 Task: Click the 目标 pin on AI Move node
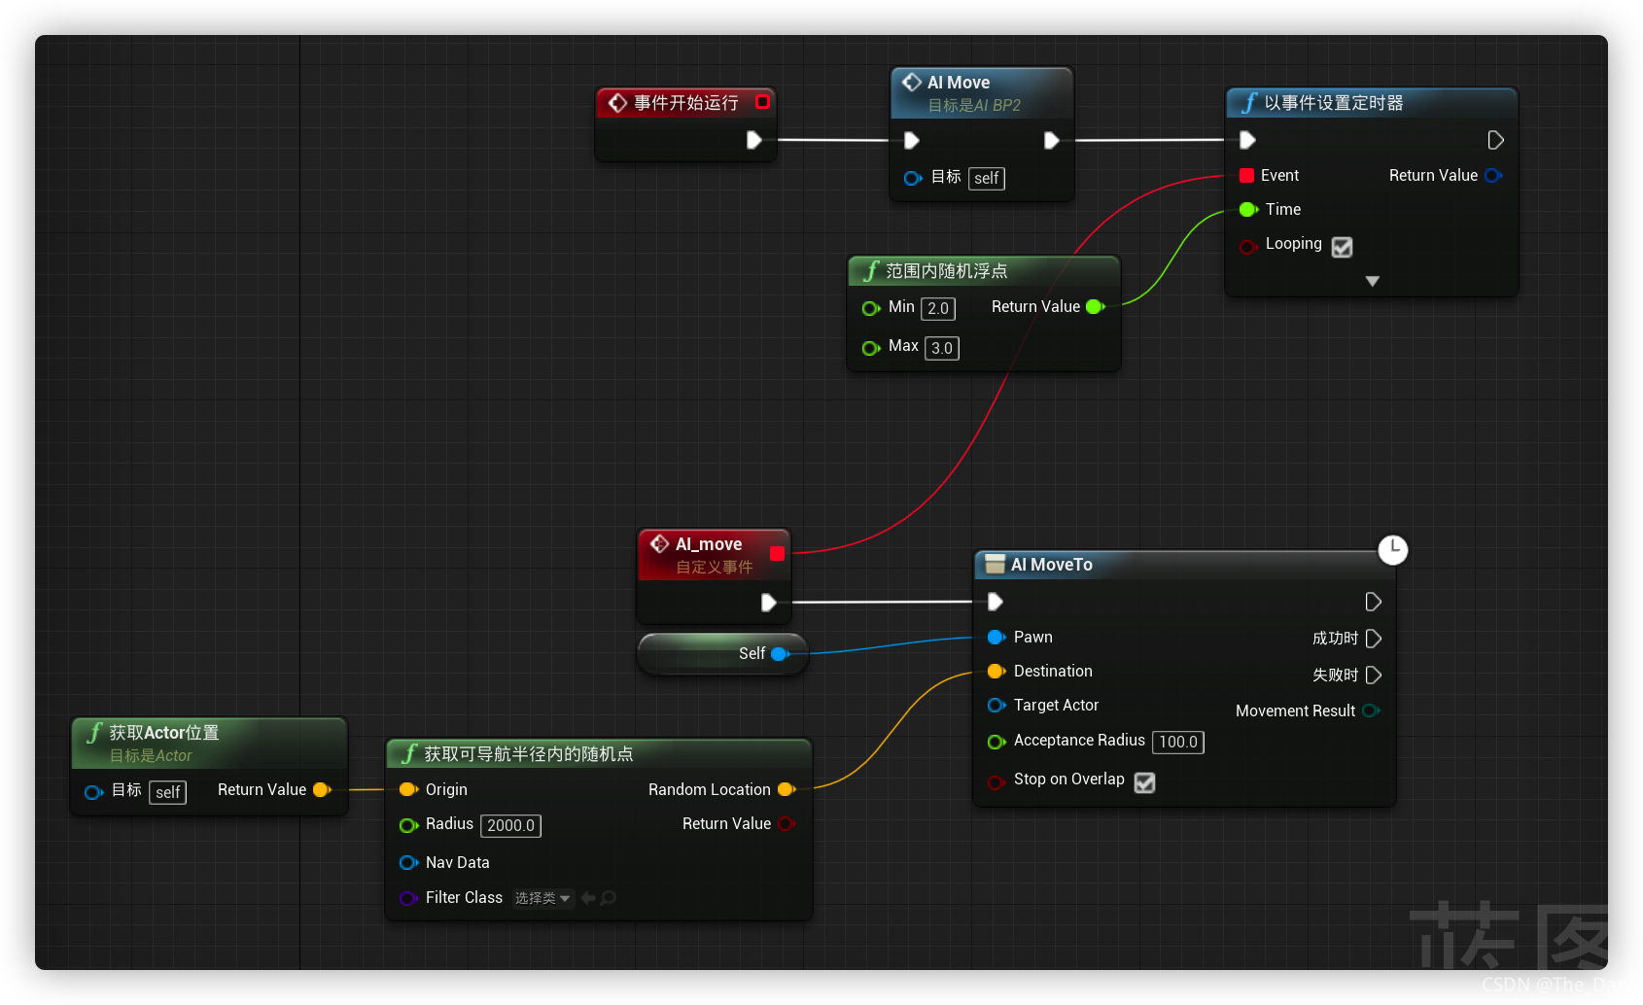point(913,178)
